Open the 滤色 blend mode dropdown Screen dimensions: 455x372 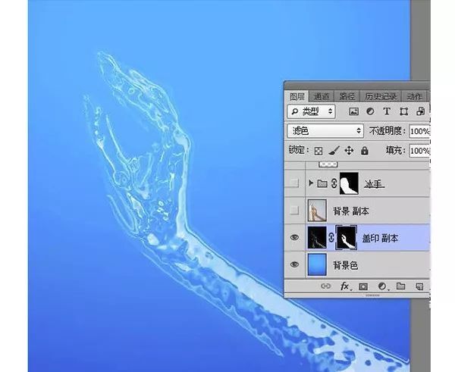point(326,131)
